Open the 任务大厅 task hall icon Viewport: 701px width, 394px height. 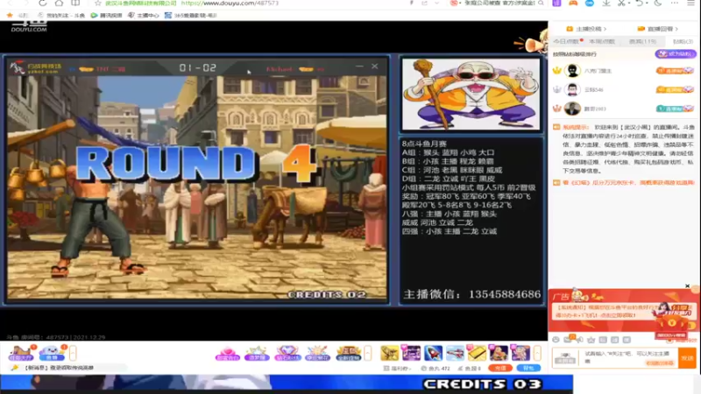pos(20,353)
